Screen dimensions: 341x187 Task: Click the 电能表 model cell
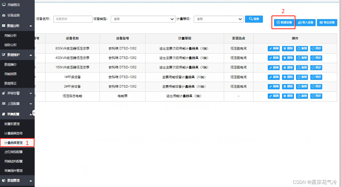[123, 96]
